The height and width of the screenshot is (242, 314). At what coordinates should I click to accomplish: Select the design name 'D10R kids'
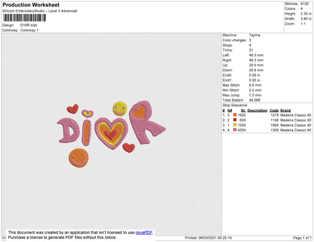click(x=29, y=25)
